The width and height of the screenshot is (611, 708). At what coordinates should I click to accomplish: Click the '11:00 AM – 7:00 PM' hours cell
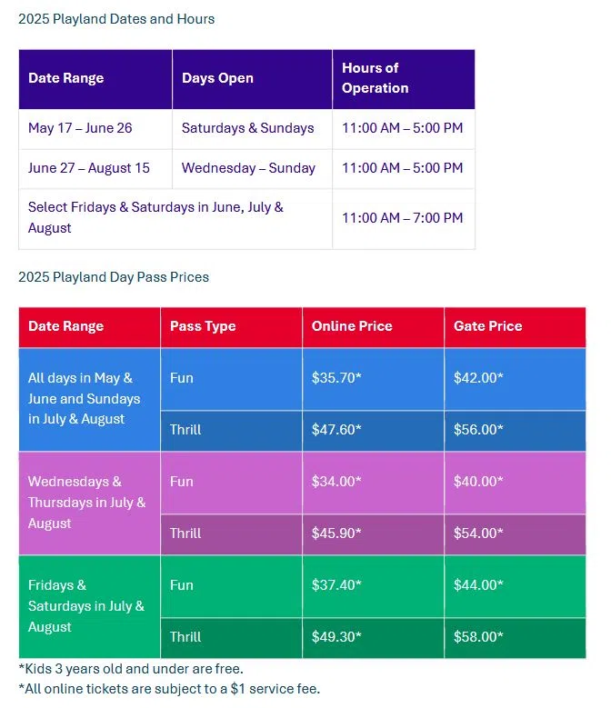pyautogui.click(x=404, y=218)
